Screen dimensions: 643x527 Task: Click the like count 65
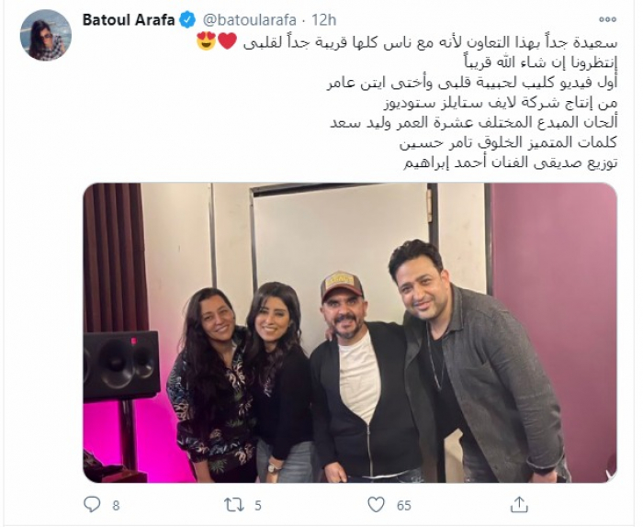pos(403,506)
